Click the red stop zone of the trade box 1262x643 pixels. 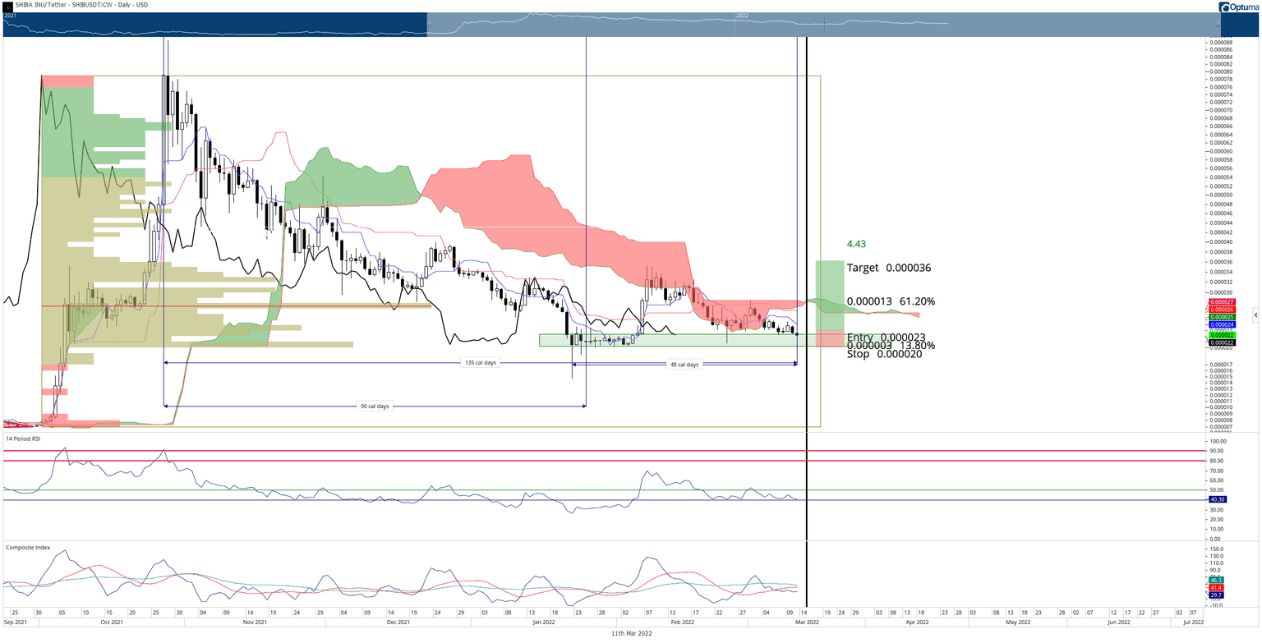(x=830, y=338)
